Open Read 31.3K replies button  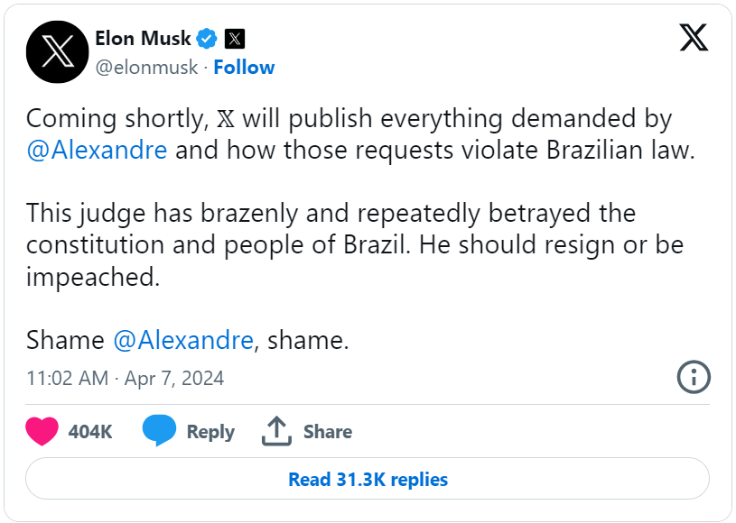coord(368,479)
